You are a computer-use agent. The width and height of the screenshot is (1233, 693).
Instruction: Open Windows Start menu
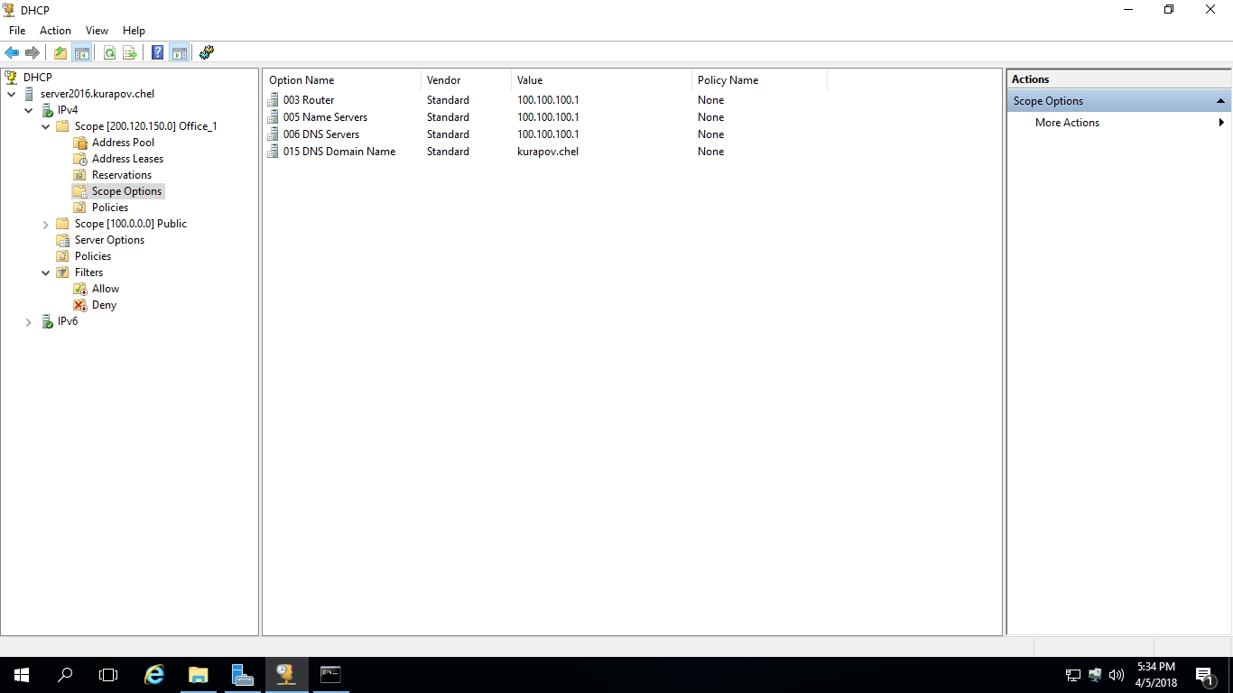[x=22, y=674]
